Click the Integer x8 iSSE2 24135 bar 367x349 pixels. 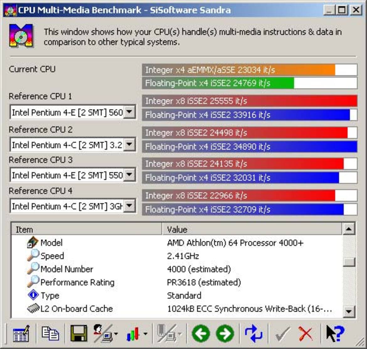coord(249,163)
